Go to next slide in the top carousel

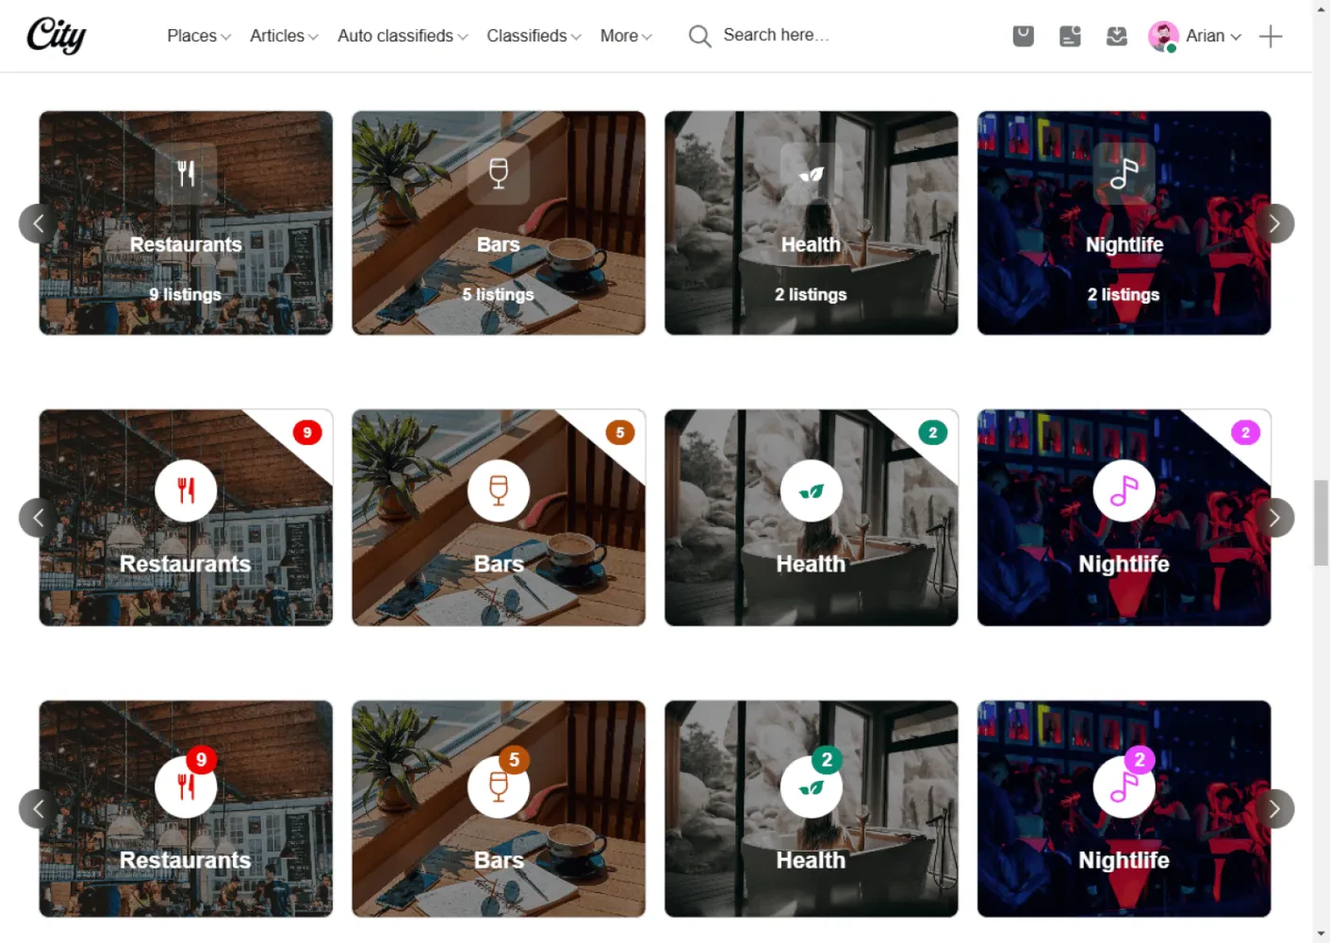(1274, 223)
